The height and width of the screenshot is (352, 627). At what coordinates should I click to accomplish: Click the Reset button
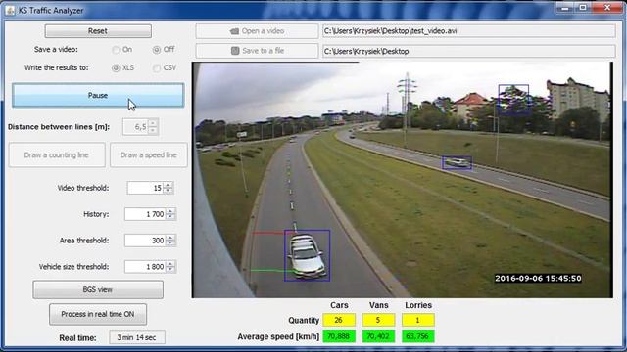coord(98,31)
